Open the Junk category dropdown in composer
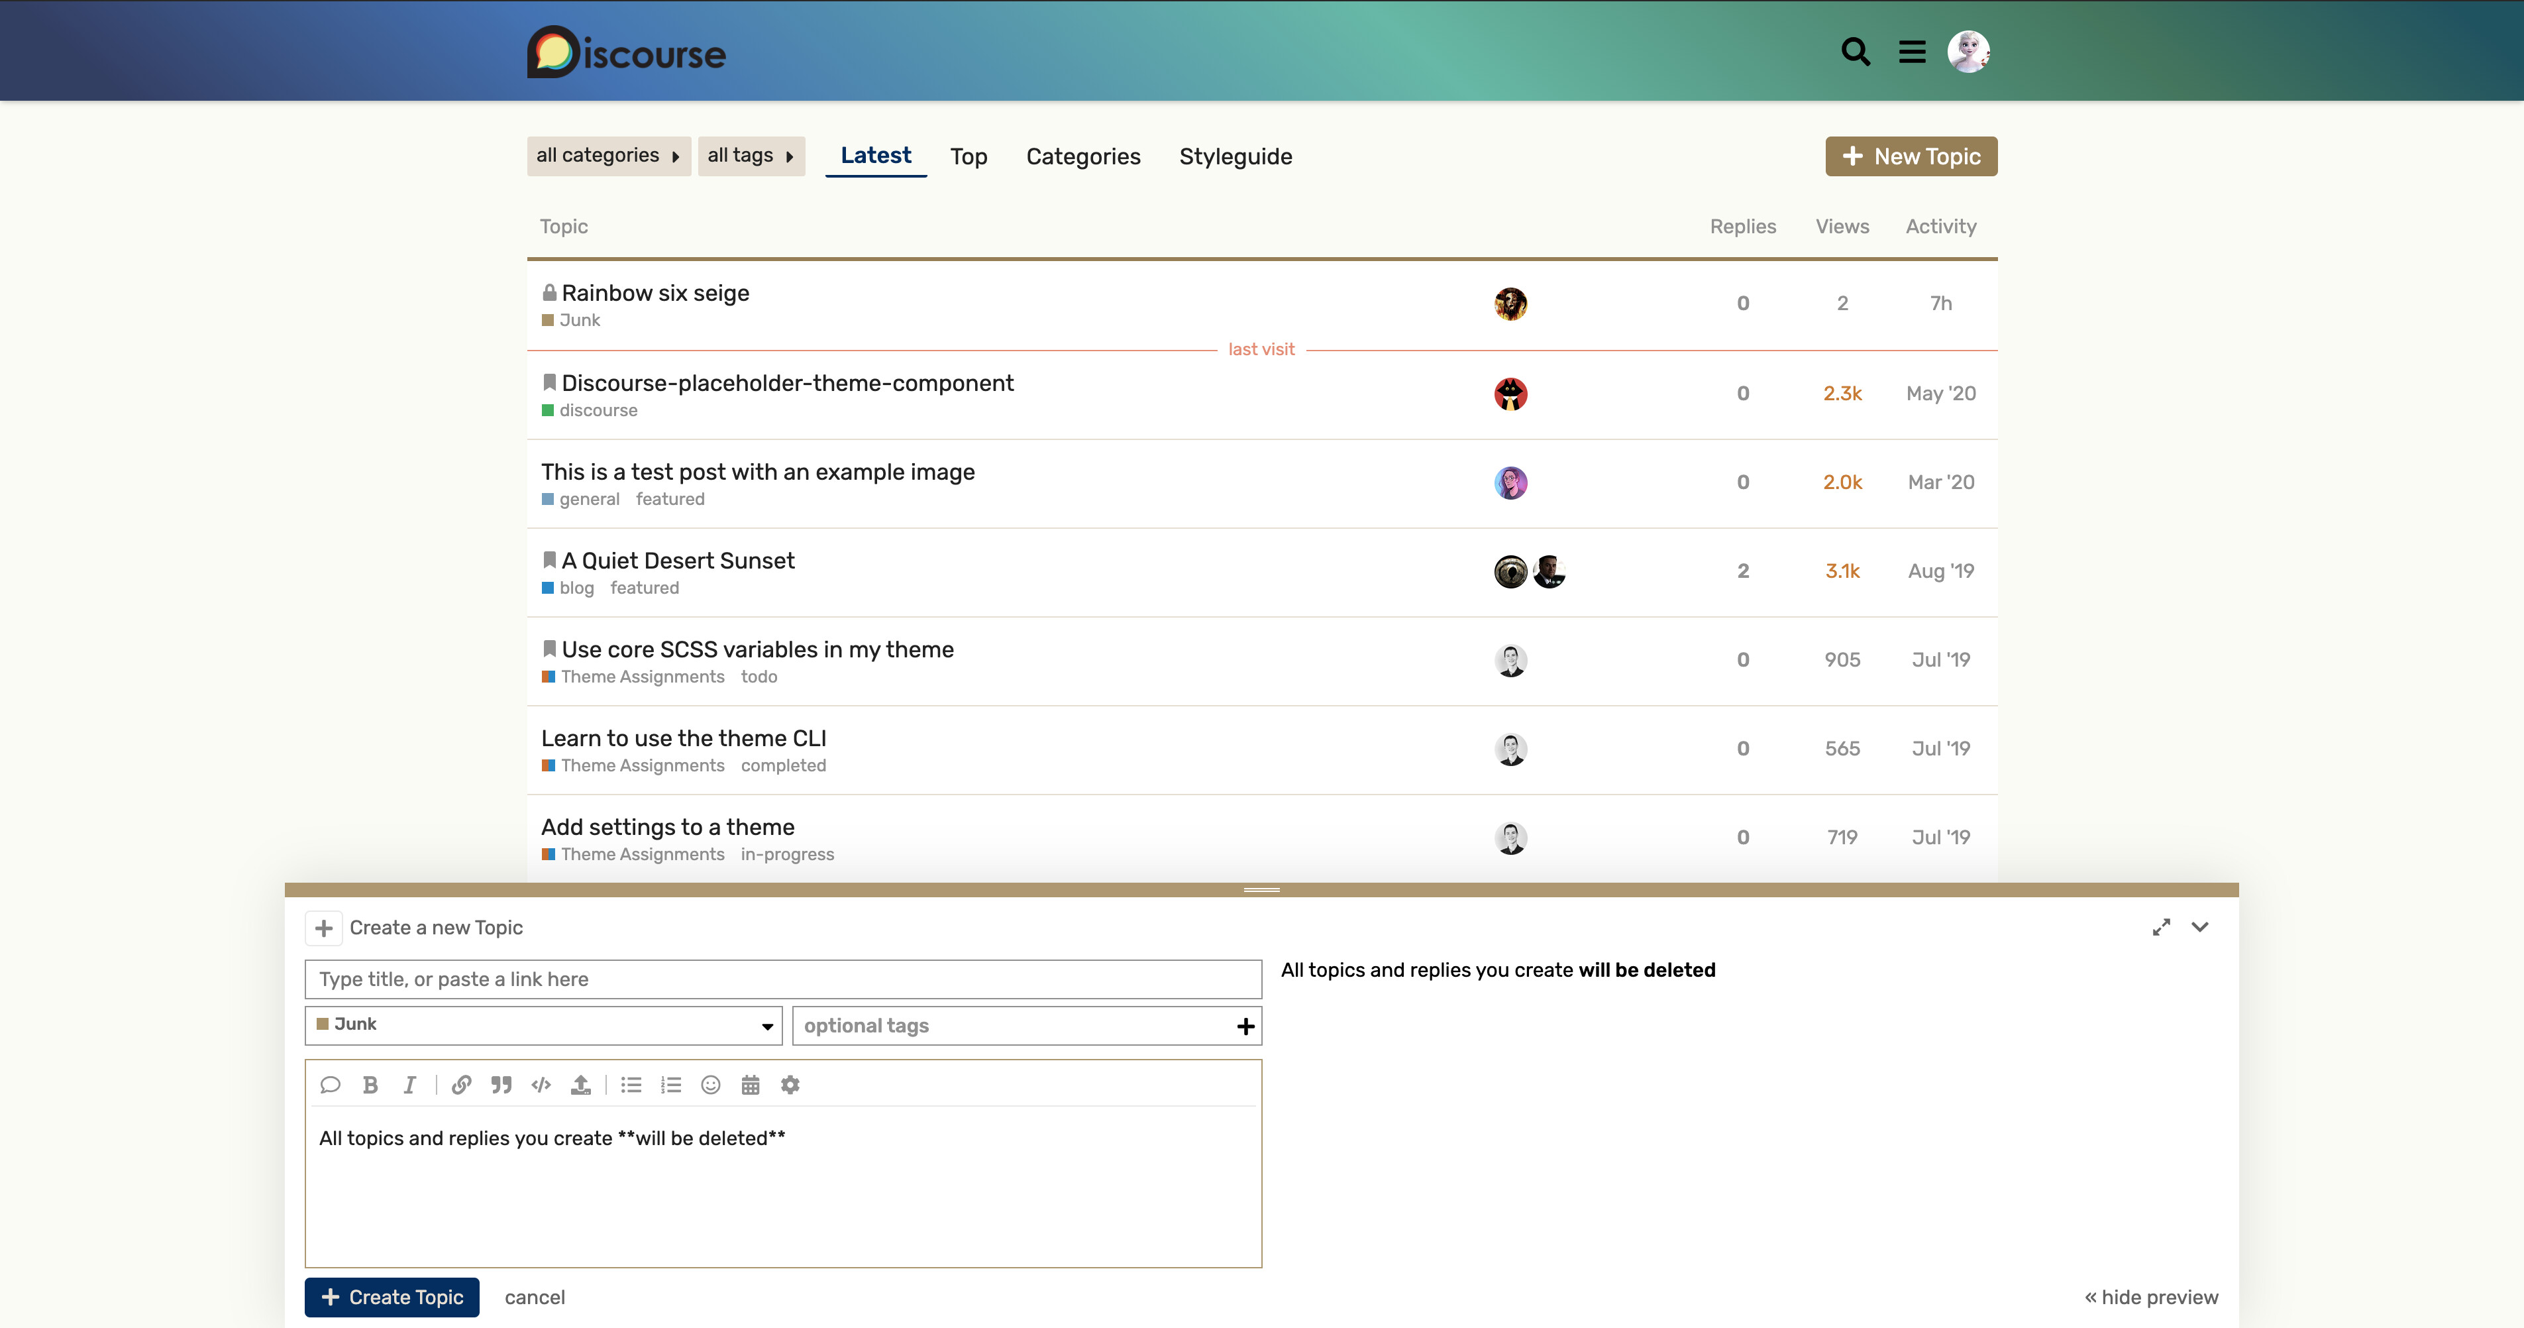 [x=543, y=1025]
